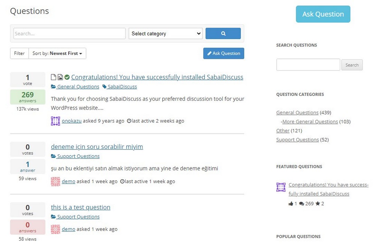The width and height of the screenshot is (380, 244).
Task: Open the SabaiDiscuss tag link
Action: click(122, 87)
